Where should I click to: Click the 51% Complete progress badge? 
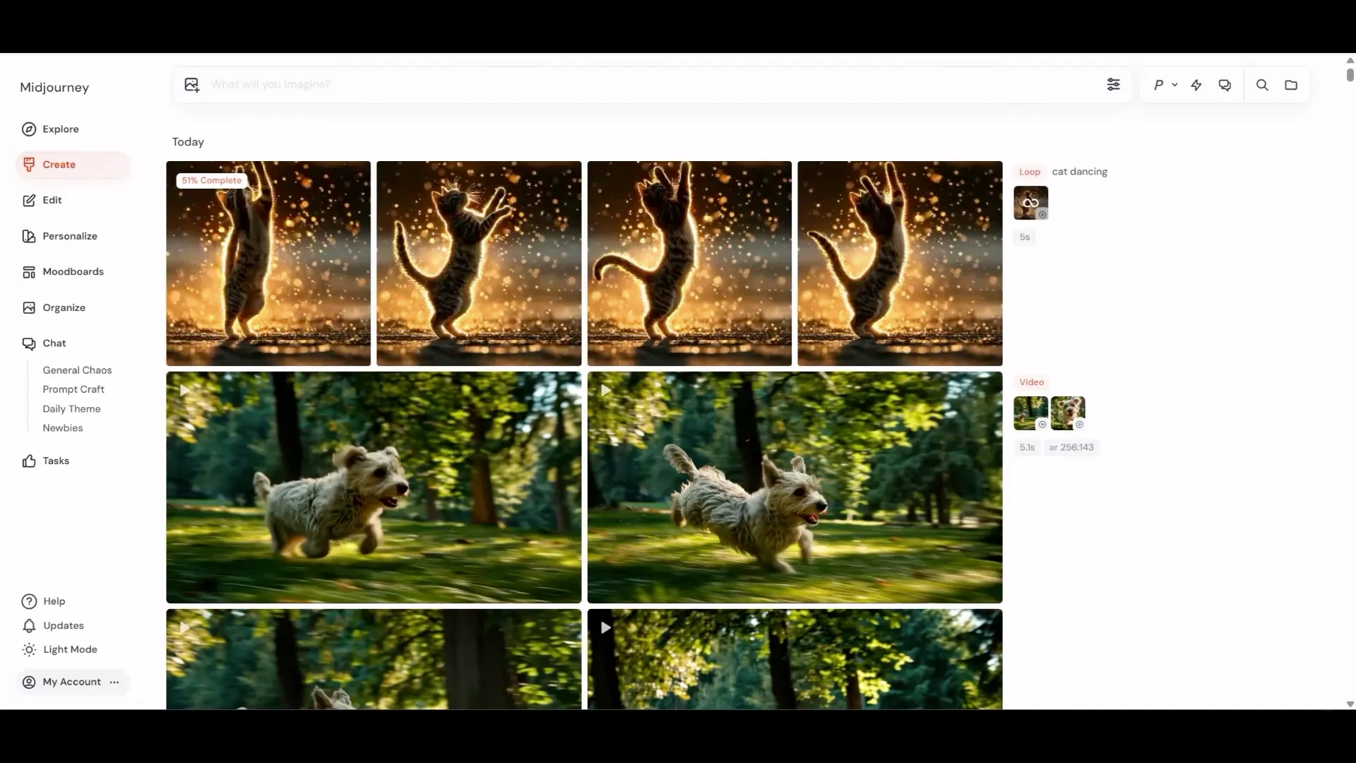211,180
